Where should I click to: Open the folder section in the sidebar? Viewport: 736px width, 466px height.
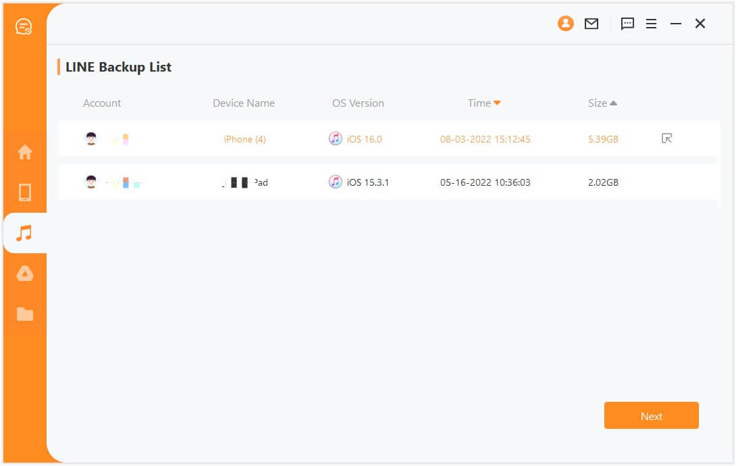pos(25,314)
